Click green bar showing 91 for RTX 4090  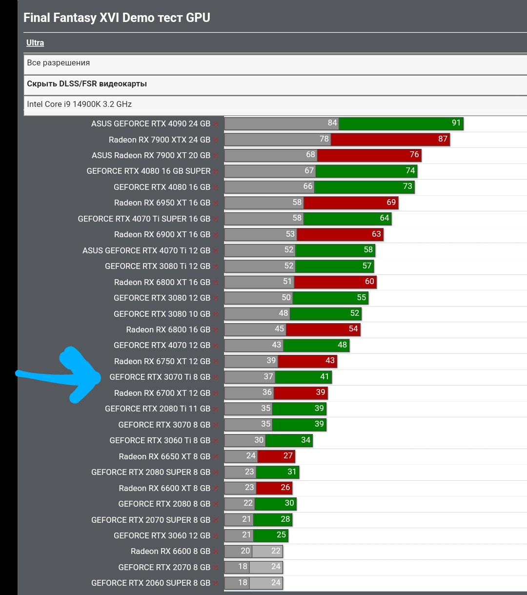click(x=401, y=123)
